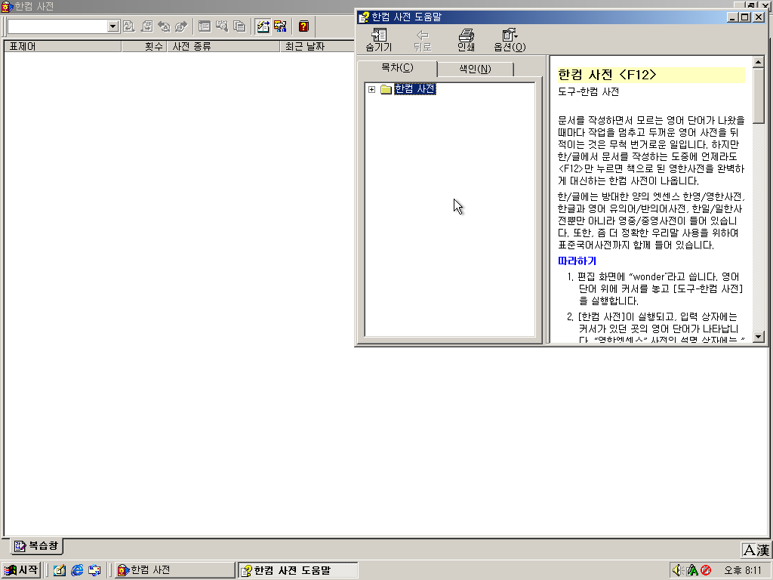Click the greyed A-document swap toolbar icon
The height and width of the screenshot is (580, 773).
(128, 26)
